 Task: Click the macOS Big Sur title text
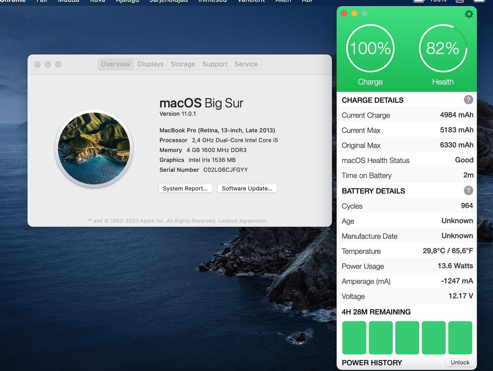(201, 103)
